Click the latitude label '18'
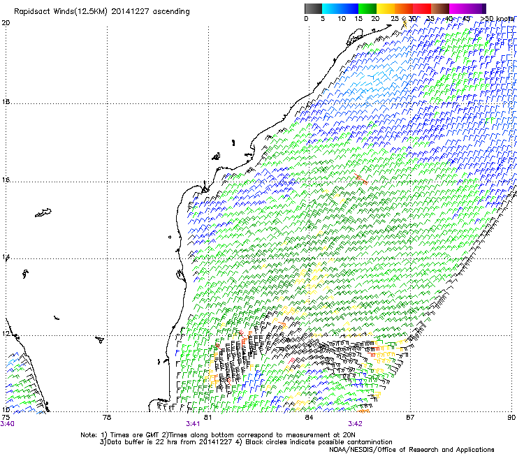Image resolution: width=517 pixels, height=454 pixels. pos(6,101)
